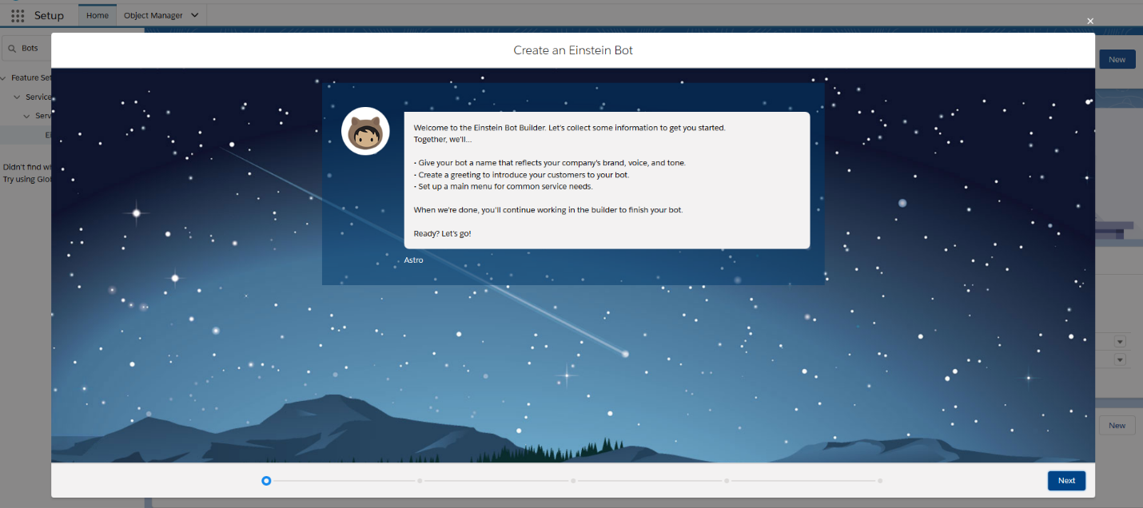The image size is (1143, 508).
Task: Select the last progress step dot
Action: tap(880, 481)
